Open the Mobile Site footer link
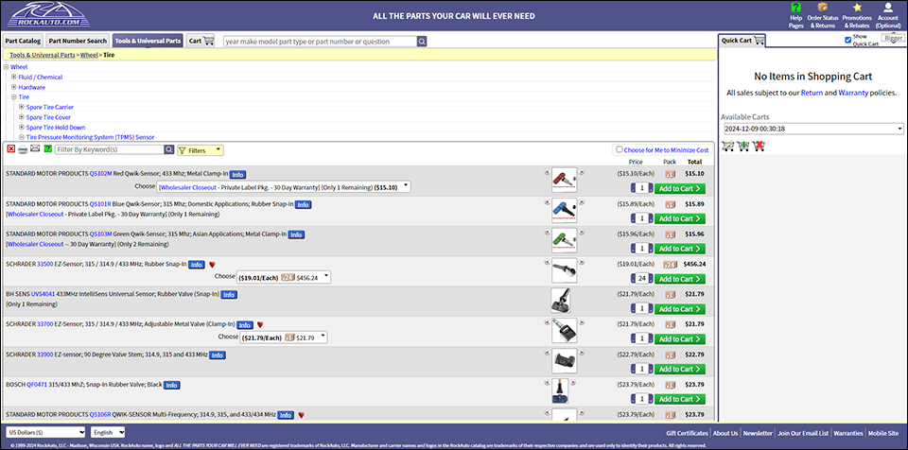The height and width of the screenshot is (450, 908). [x=883, y=433]
